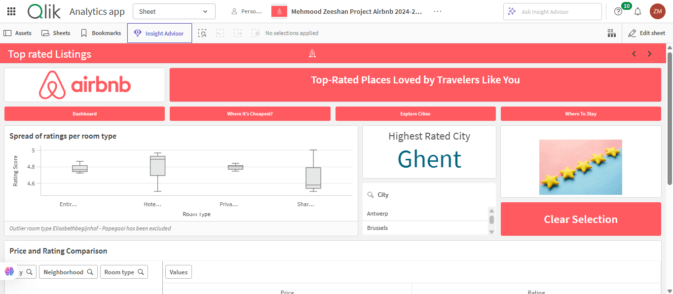This screenshot has height=294, width=673.
Task: Select Antwerp in the City filter
Action: point(425,214)
